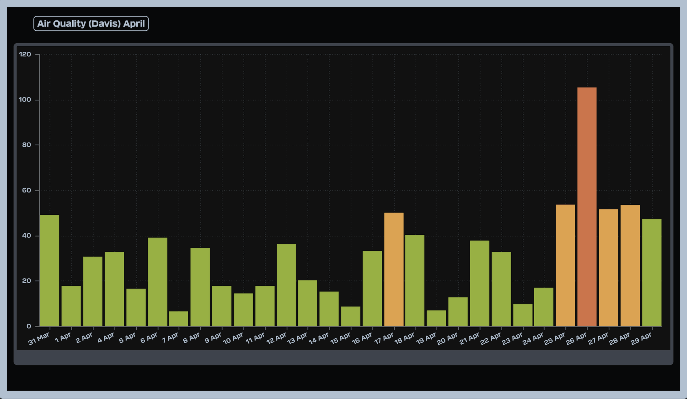
Task: Click the short 7 Apr bar
Action: tap(179, 319)
